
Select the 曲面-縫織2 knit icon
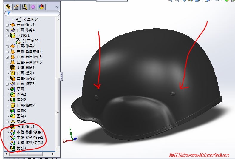13,105
